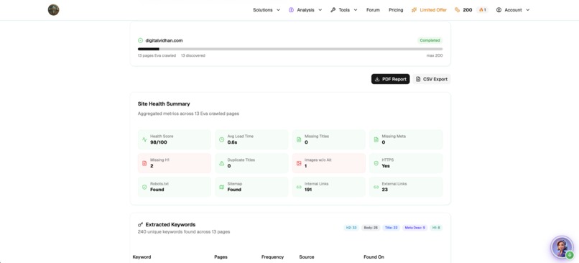Click the flame streak badge
The image size is (579, 263).
(482, 10)
